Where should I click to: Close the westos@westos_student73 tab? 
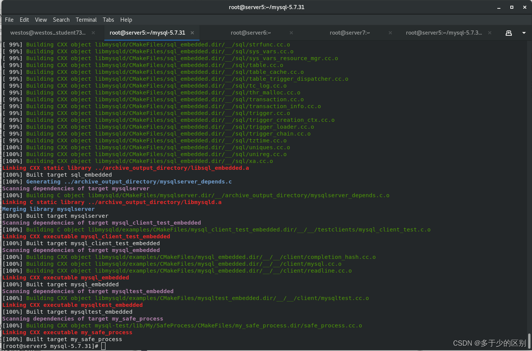(93, 33)
